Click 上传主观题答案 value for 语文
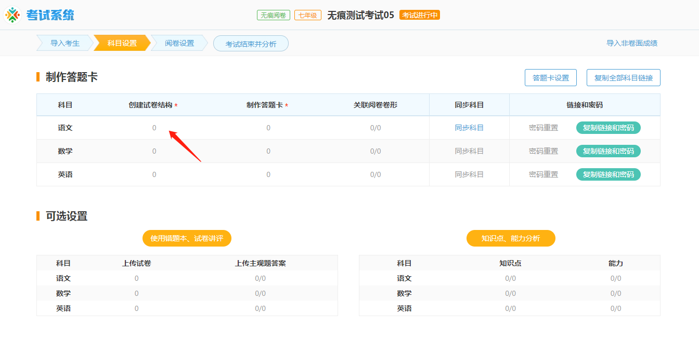699x340 pixels. point(261,278)
